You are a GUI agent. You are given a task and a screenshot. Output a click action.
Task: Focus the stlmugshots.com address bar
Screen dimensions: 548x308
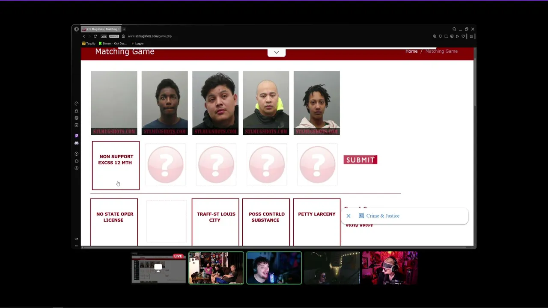tap(149, 36)
